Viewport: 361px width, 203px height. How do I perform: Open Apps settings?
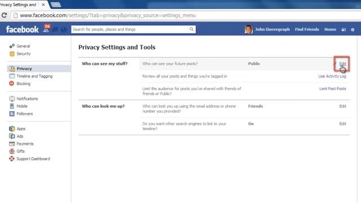(x=21, y=129)
